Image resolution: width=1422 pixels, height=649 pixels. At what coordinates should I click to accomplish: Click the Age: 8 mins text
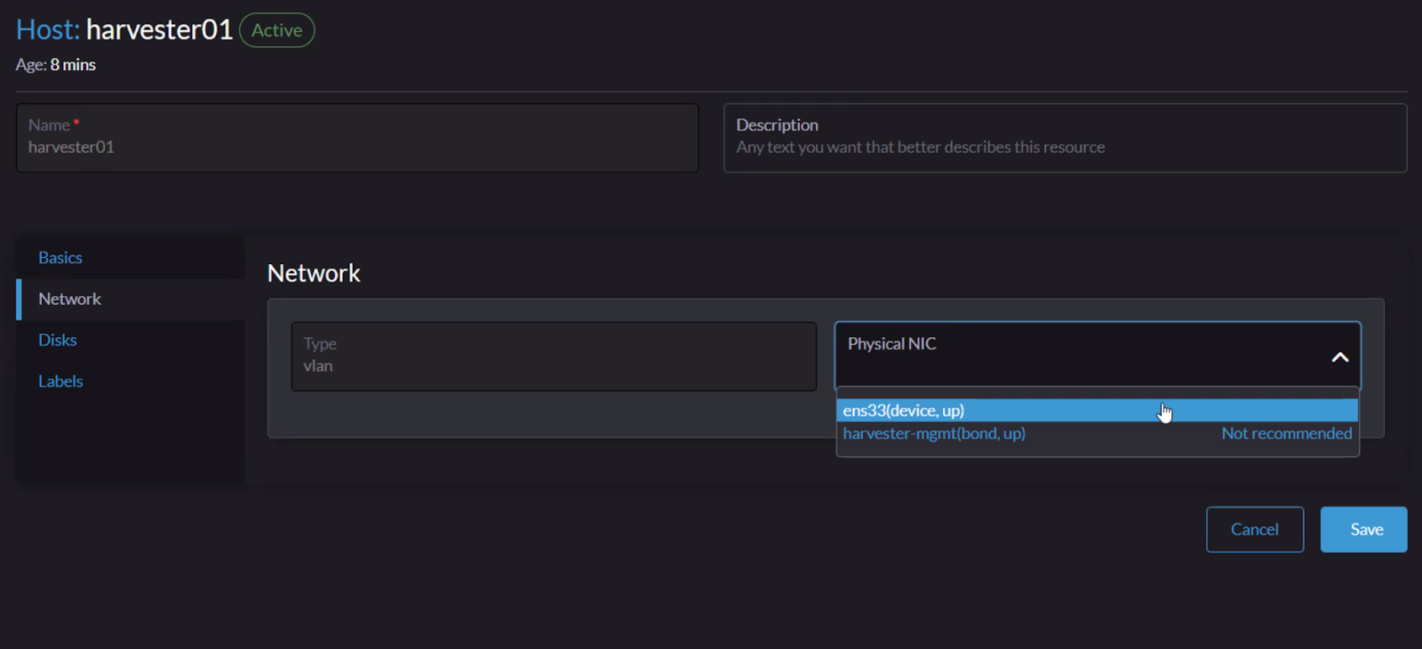56,65
